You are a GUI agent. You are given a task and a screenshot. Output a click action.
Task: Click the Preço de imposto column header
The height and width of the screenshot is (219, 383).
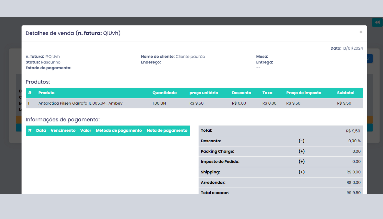point(304,93)
